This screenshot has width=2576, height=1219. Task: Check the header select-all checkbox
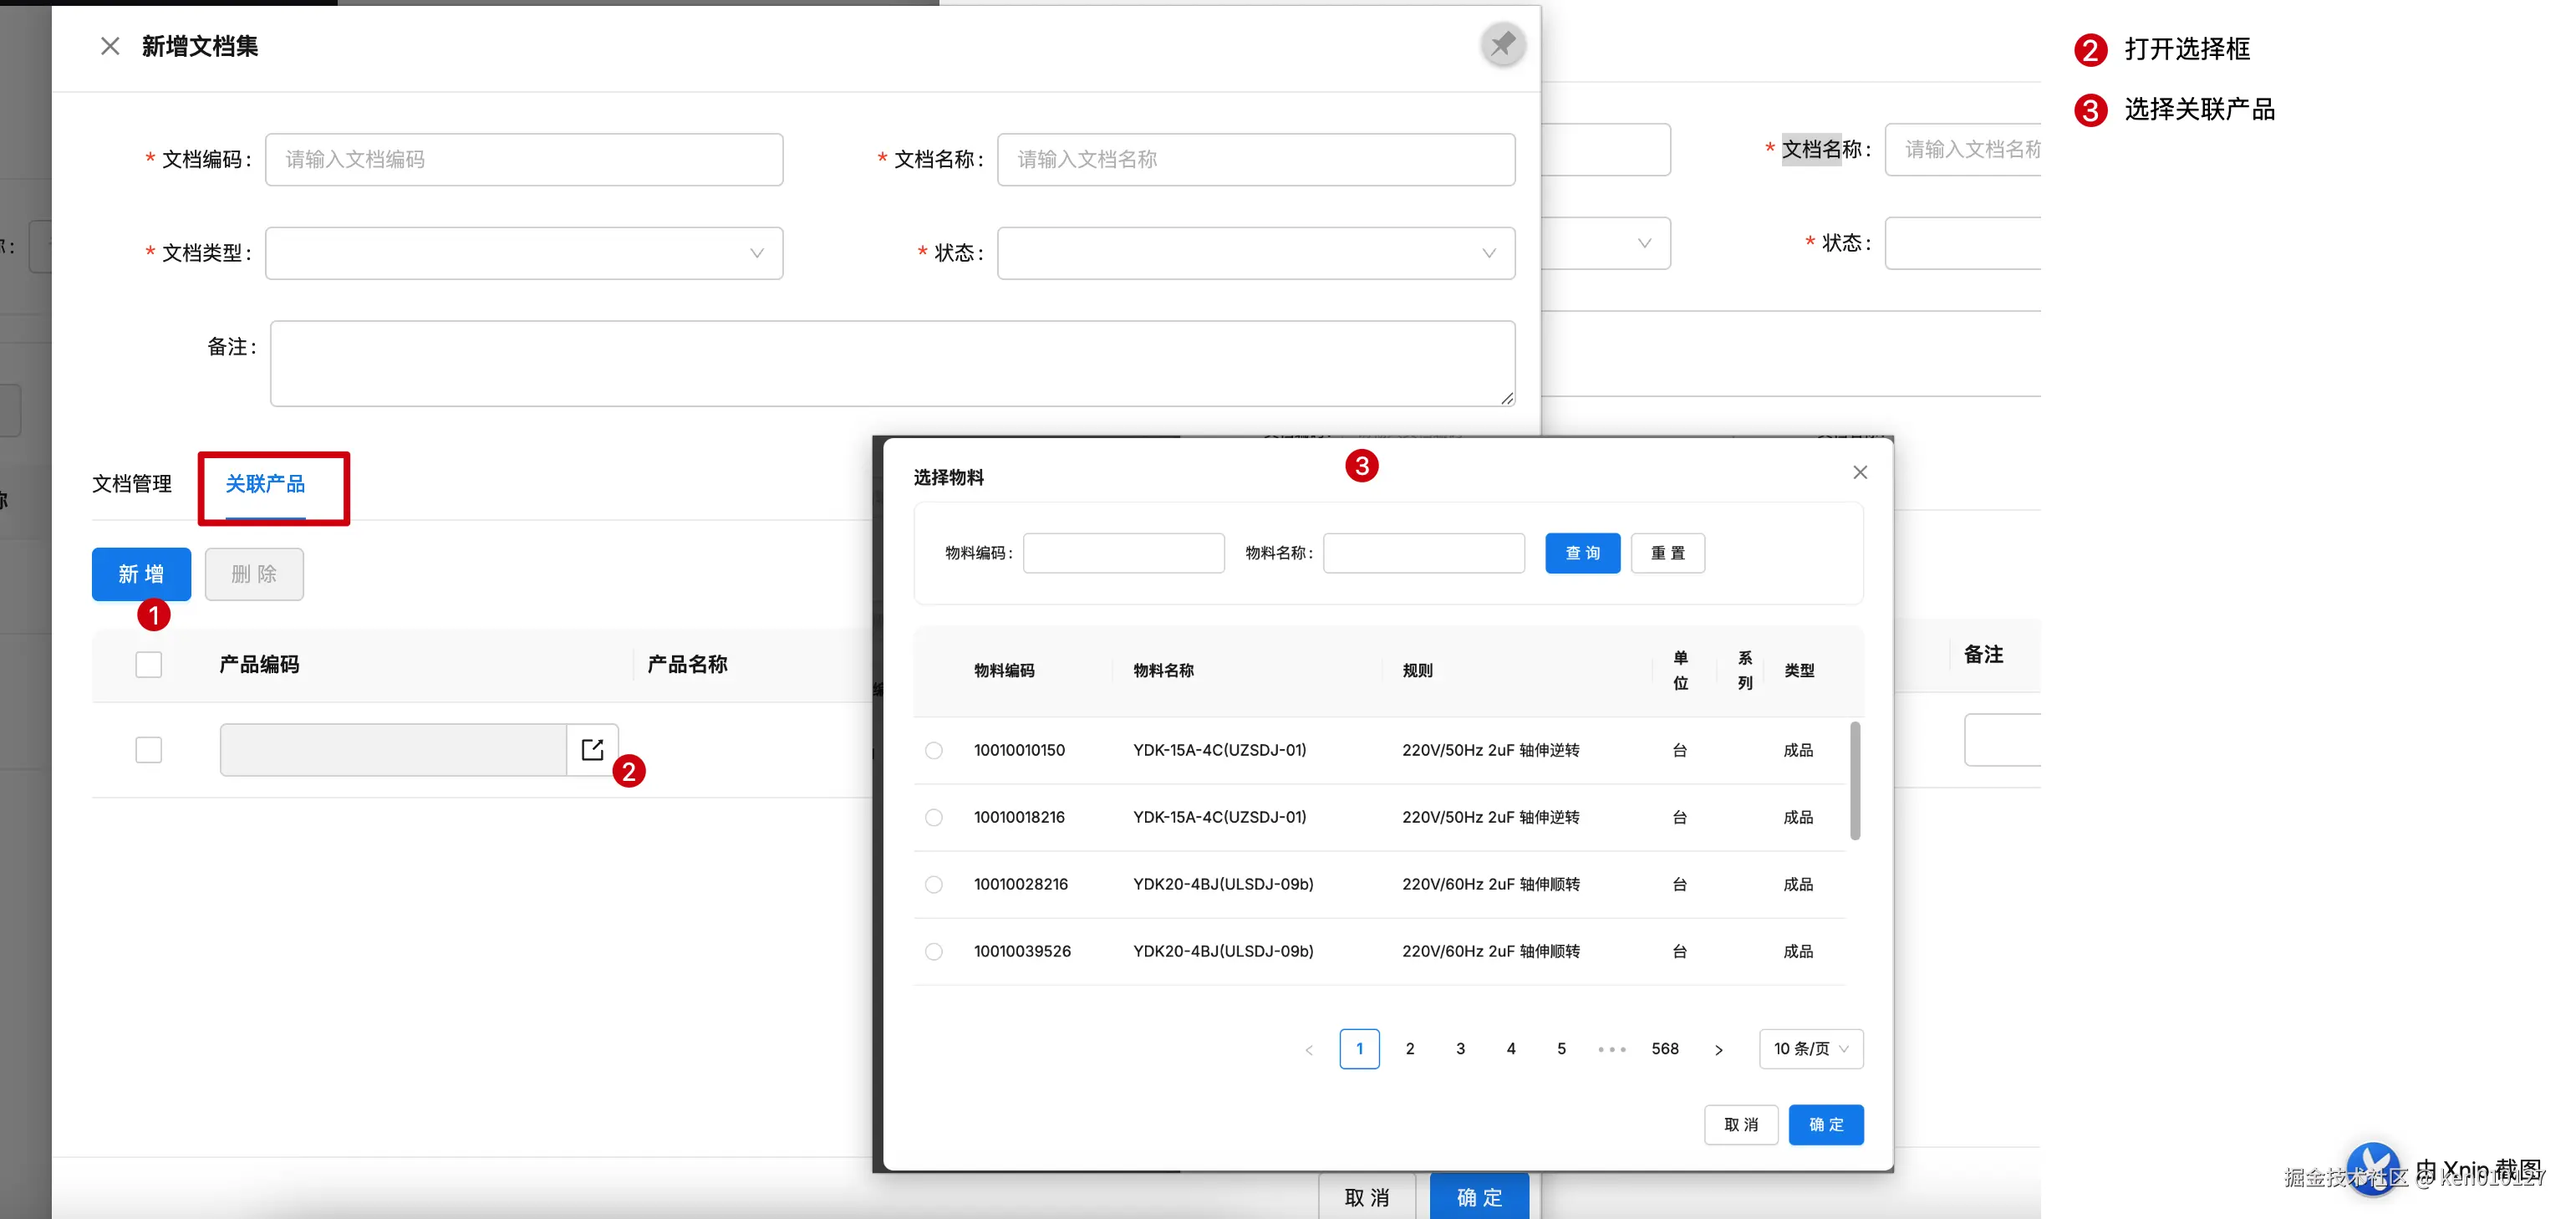click(148, 664)
